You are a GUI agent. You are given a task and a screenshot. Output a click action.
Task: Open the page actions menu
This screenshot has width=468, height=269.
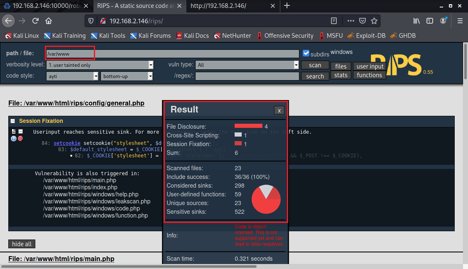(x=351, y=21)
